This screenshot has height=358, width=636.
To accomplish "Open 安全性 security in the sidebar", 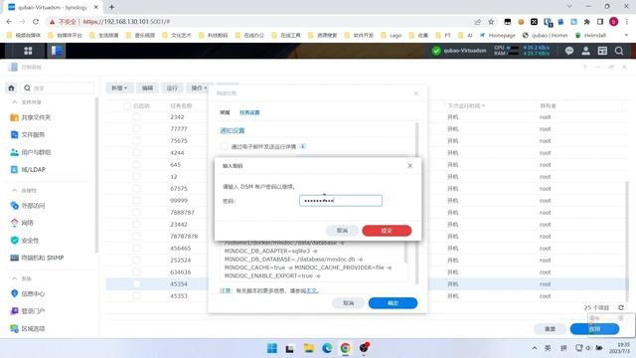I will pos(25,241).
